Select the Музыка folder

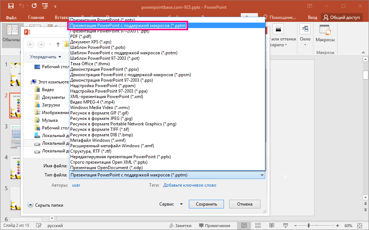(46, 120)
